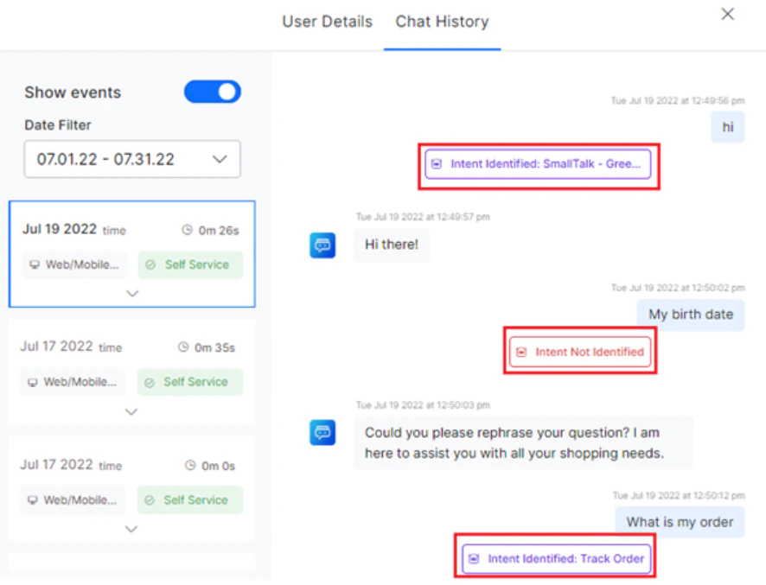Switch to the User Details tab

[327, 22]
